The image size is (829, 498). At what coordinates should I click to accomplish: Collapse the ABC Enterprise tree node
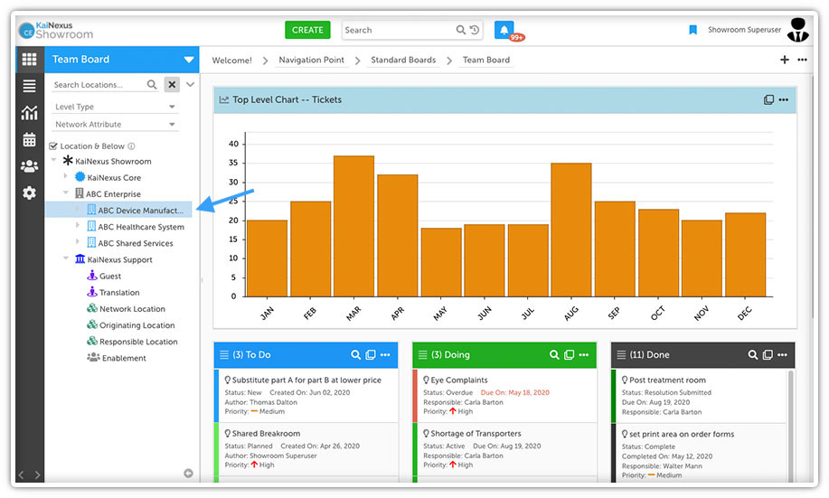[x=66, y=193]
